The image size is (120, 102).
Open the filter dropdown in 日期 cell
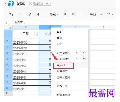pos(36,34)
